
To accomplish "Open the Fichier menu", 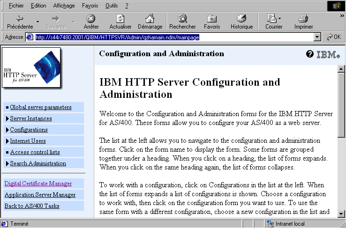I will 16,6.
